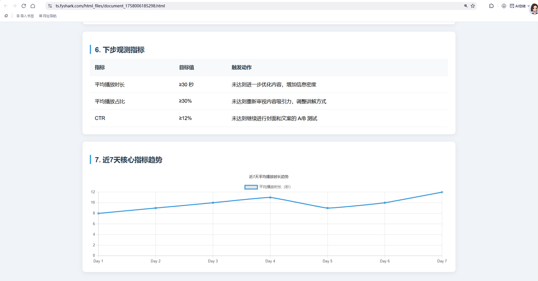Click the back navigation arrow
The width and height of the screenshot is (538, 281).
(x=5, y=6)
